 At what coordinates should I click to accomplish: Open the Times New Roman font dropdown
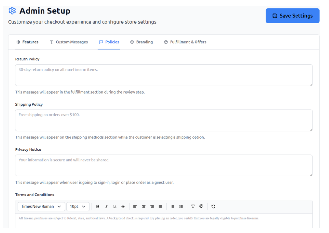pyautogui.click(x=41, y=207)
